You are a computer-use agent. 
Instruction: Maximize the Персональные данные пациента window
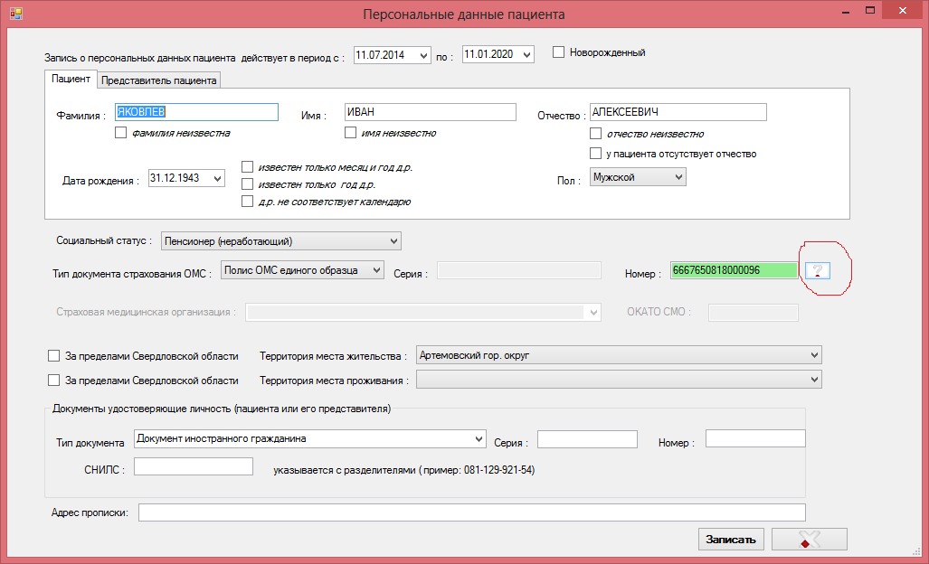click(870, 11)
